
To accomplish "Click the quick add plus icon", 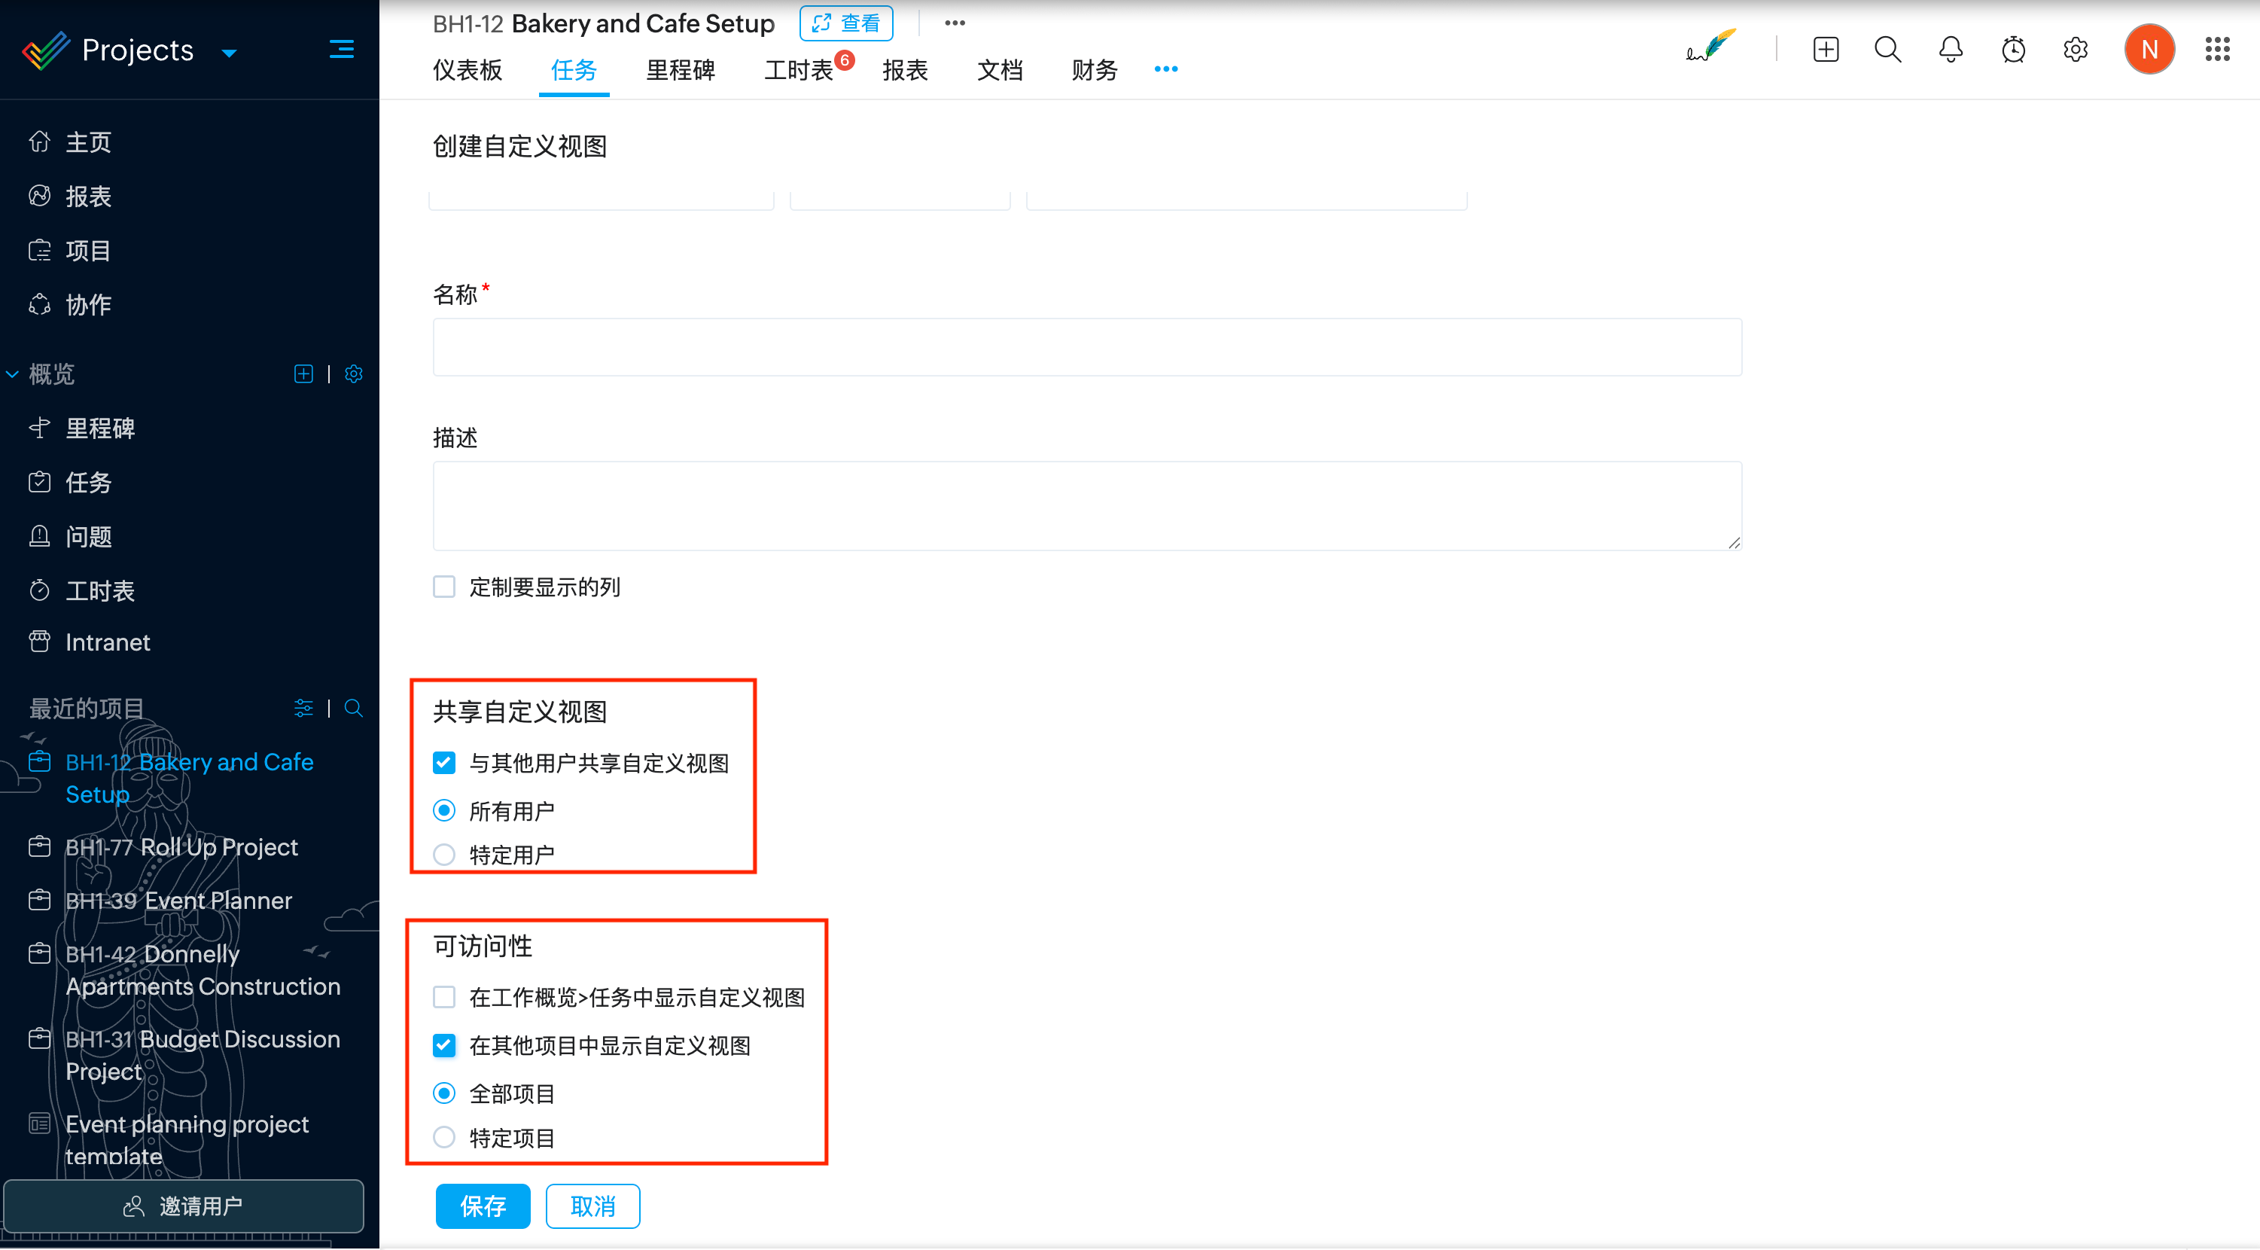I will [1825, 49].
